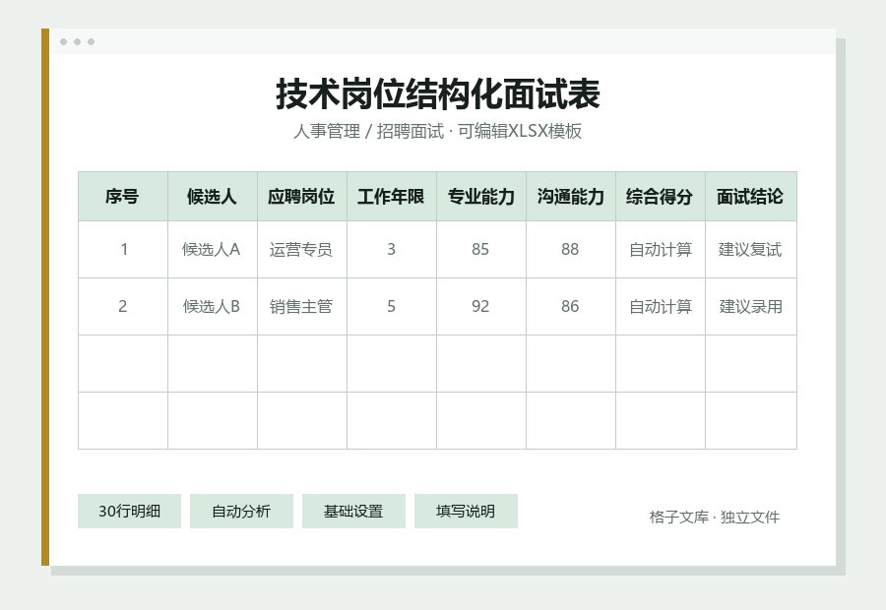Click cell with 候选人A
The width and height of the screenshot is (886, 610).
coord(213,249)
